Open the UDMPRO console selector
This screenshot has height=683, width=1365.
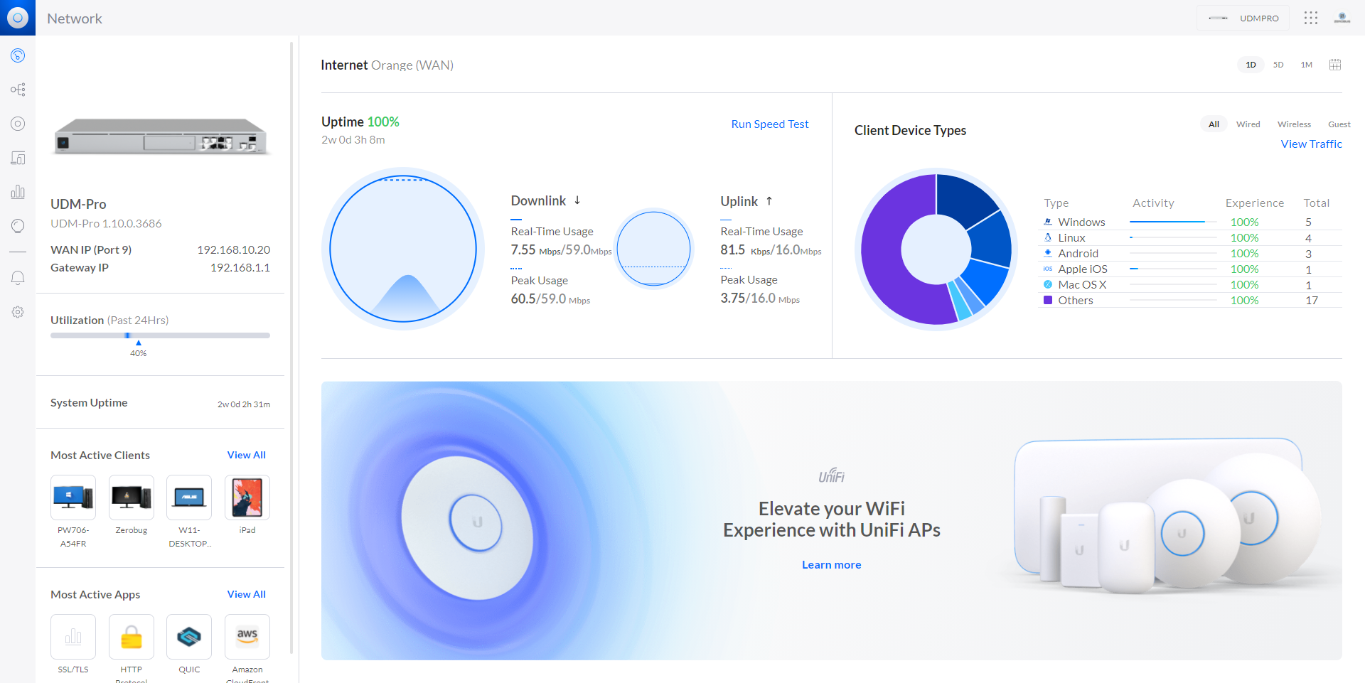(1243, 18)
